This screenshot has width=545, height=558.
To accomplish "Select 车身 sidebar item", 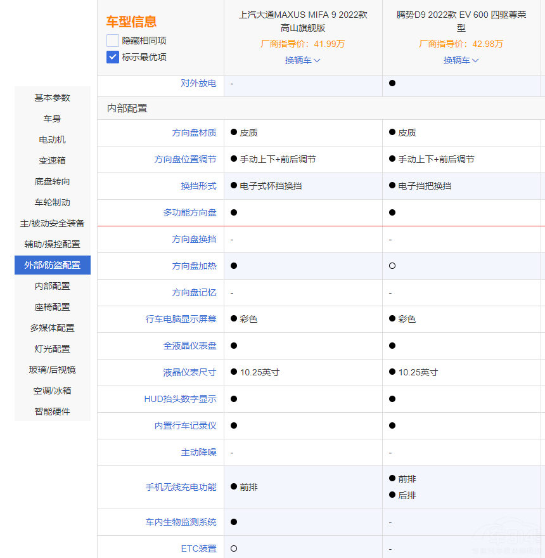I will tap(53, 119).
